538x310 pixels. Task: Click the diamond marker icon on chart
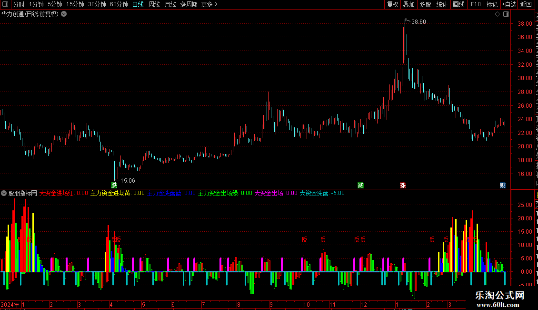[497, 14]
